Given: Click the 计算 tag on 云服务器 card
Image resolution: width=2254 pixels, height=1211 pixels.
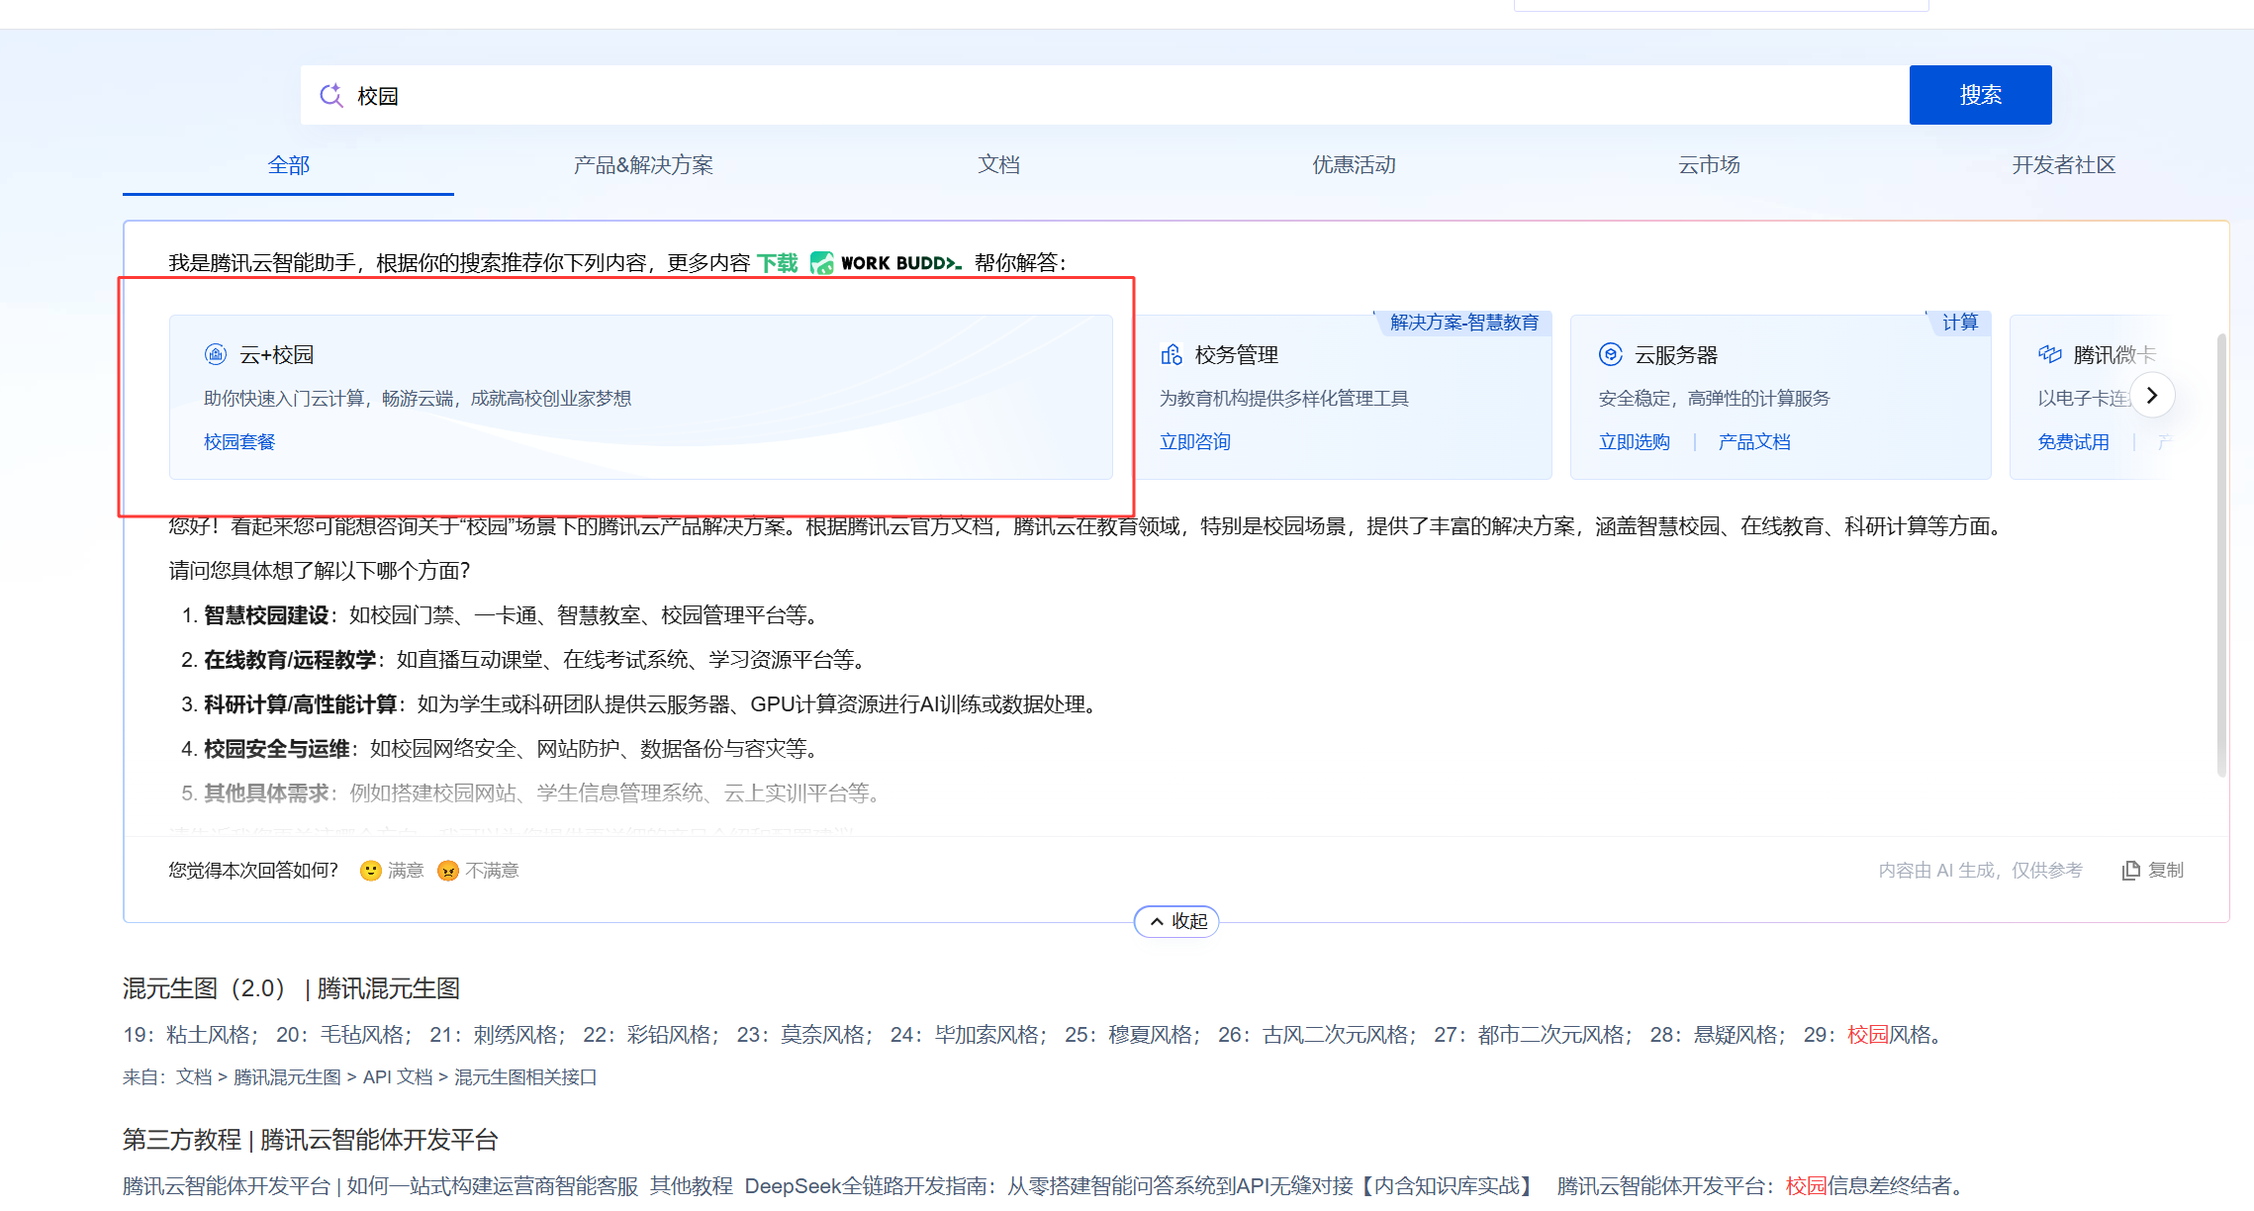Looking at the screenshot, I should pyautogui.click(x=1960, y=323).
